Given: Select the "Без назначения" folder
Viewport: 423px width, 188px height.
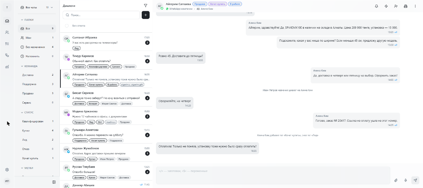Looking at the screenshot, I should click(37, 47).
